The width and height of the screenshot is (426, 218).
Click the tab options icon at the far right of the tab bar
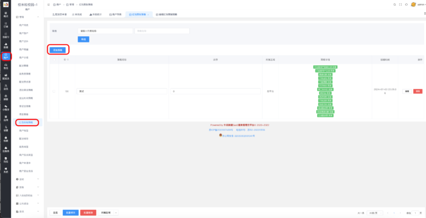425,14
